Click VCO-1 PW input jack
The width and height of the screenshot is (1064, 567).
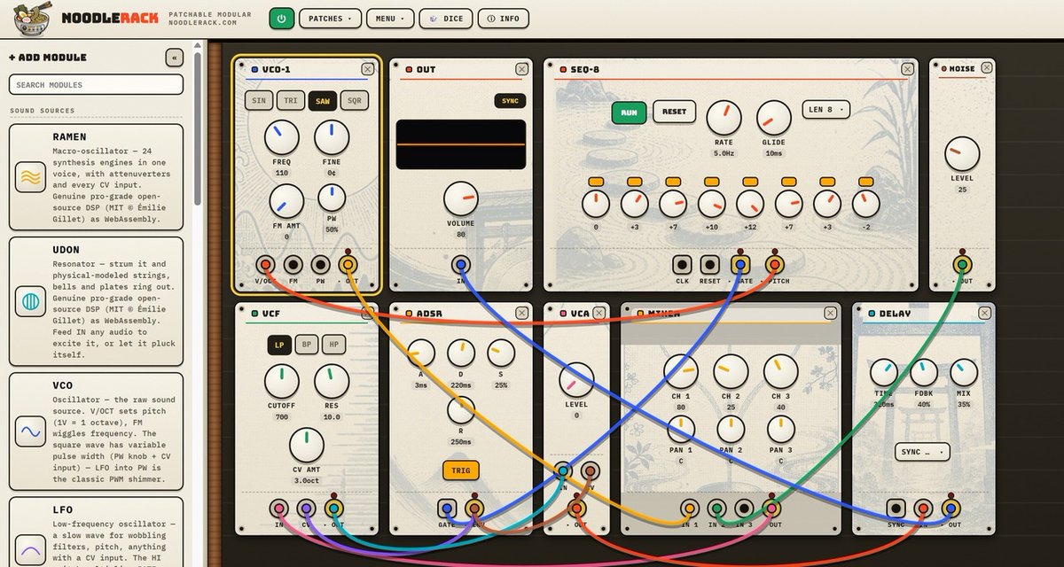pyautogui.click(x=319, y=264)
